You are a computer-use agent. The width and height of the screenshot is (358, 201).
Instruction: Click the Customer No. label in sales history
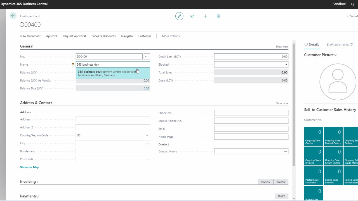pyautogui.click(x=313, y=120)
